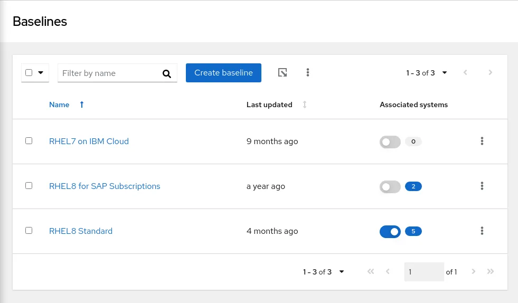Select the RHEL7 on IBM Cloud checkbox

(x=29, y=141)
